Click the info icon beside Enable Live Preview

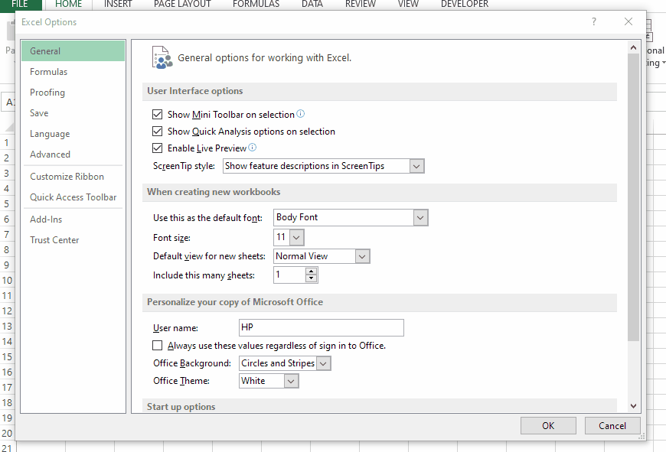pyautogui.click(x=253, y=148)
